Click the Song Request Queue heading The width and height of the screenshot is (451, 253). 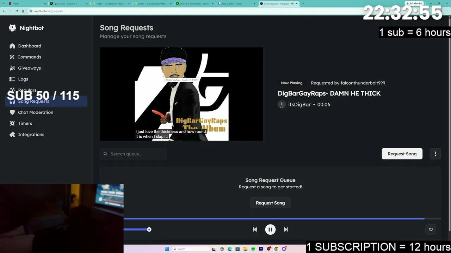point(270,180)
